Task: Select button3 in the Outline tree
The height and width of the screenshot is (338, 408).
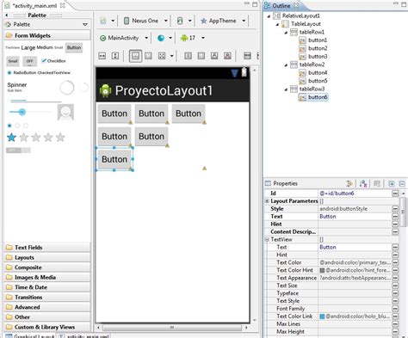Action: pos(318,57)
